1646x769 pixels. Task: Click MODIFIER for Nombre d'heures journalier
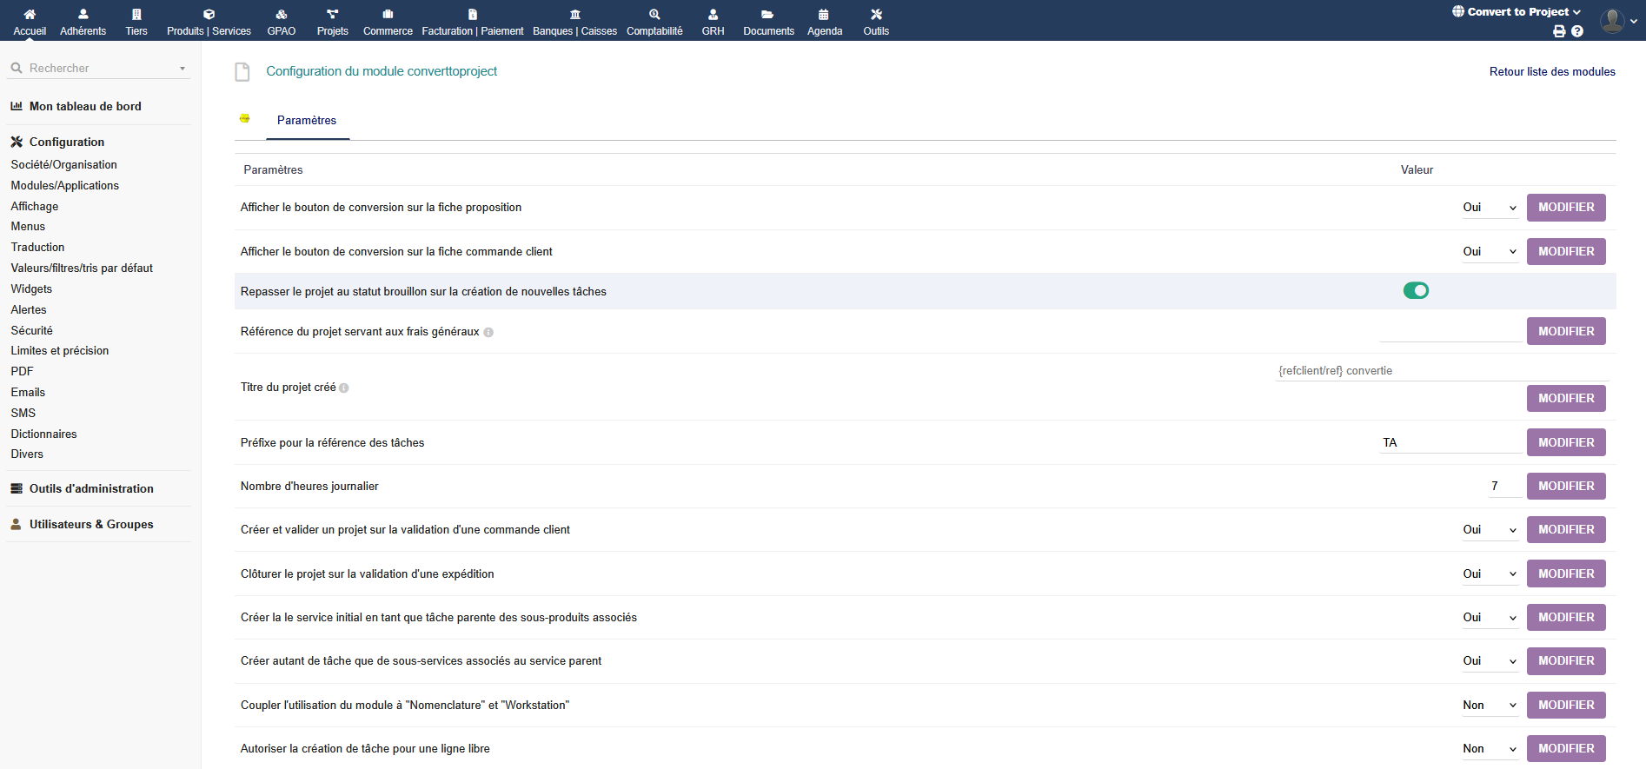[x=1566, y=487]
